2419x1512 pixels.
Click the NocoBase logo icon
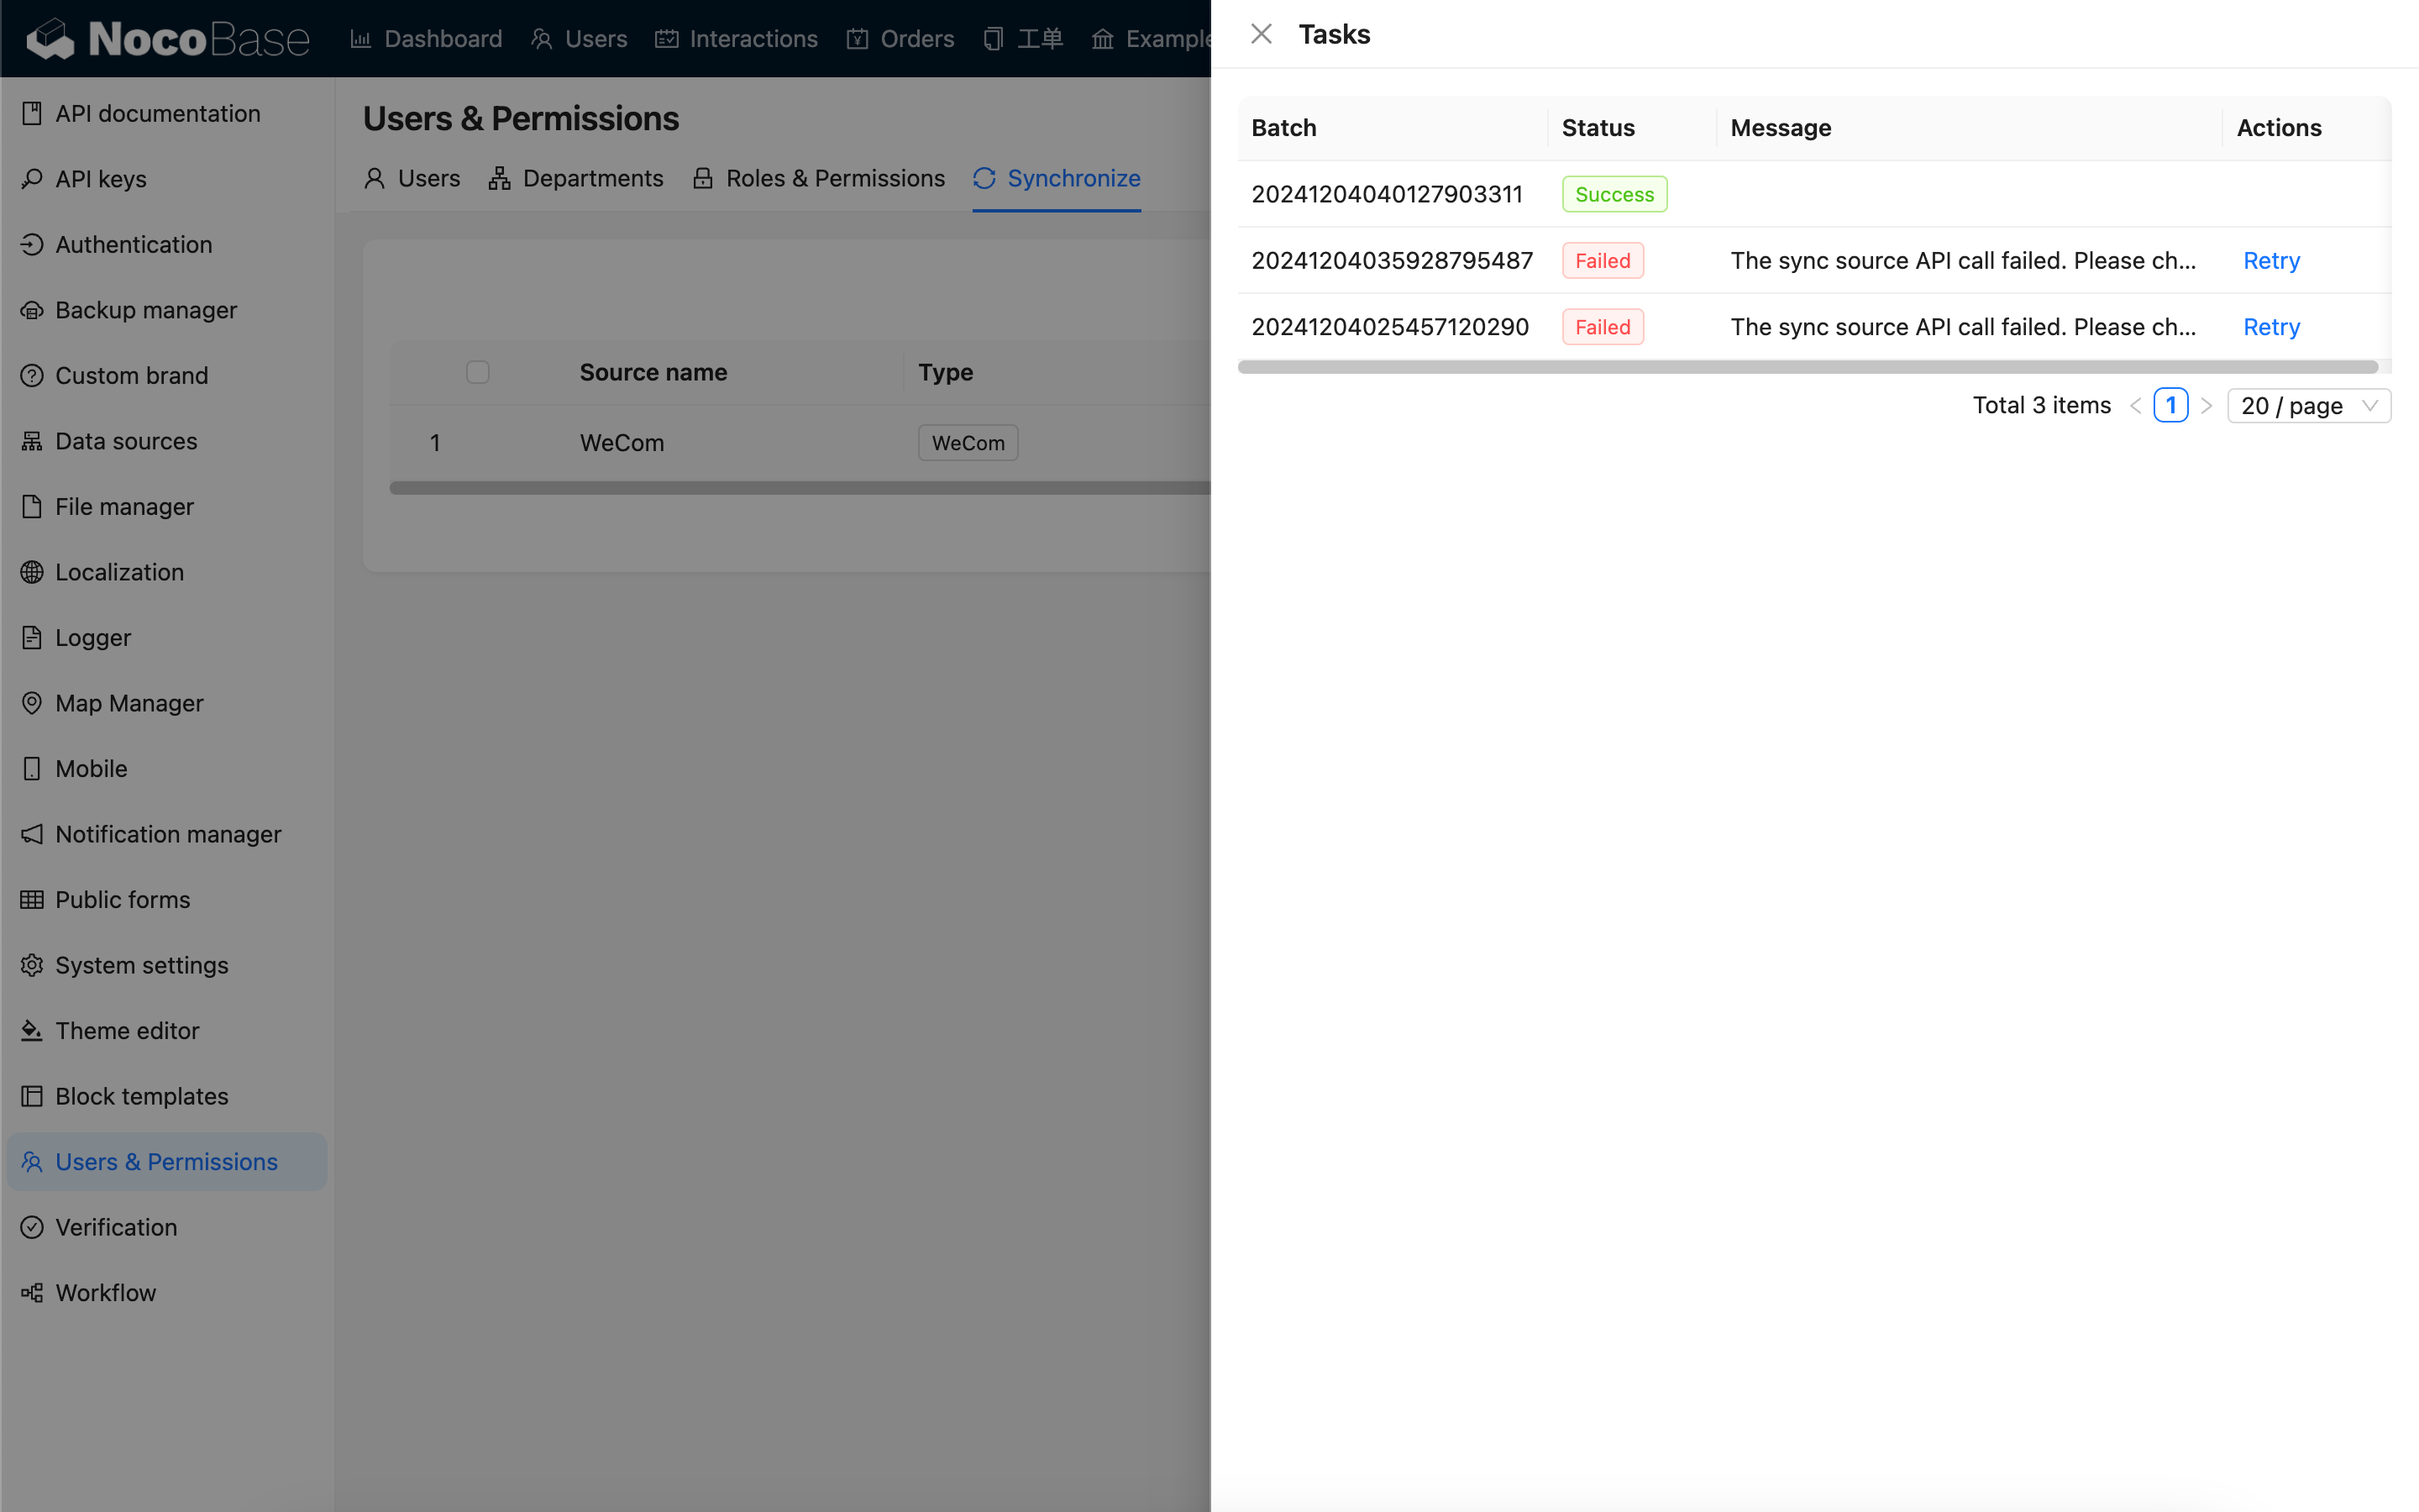(50, 39)
